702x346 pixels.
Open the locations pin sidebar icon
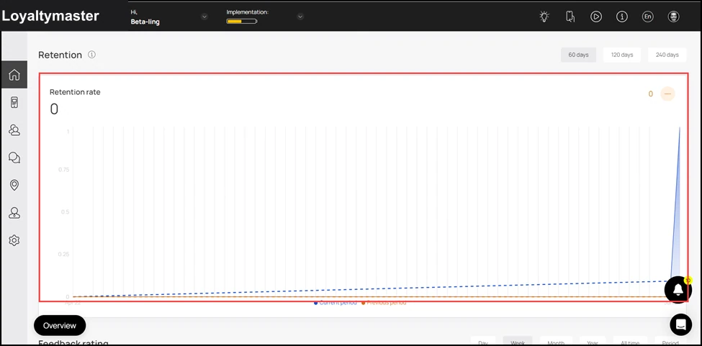(14, 185)
